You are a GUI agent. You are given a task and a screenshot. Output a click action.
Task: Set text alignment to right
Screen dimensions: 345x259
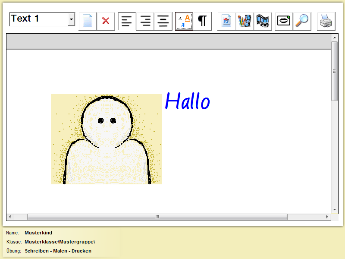[x=145, y=21]
